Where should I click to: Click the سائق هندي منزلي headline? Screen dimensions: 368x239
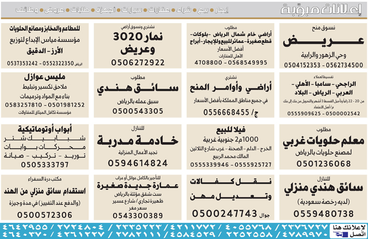click(x=323, y=189)
